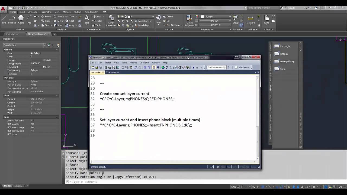Click the Sign In link
Screen dimensions: 347x195
pos(292,8)
